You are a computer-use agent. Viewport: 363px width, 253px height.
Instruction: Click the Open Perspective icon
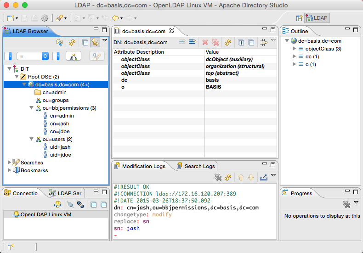299,18
